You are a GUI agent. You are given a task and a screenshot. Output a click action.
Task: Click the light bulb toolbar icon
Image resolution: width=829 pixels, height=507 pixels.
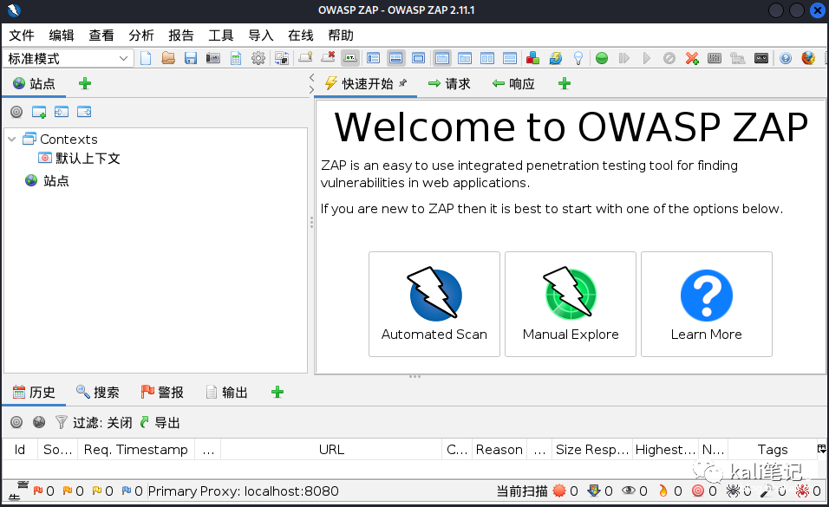(578, 58)
